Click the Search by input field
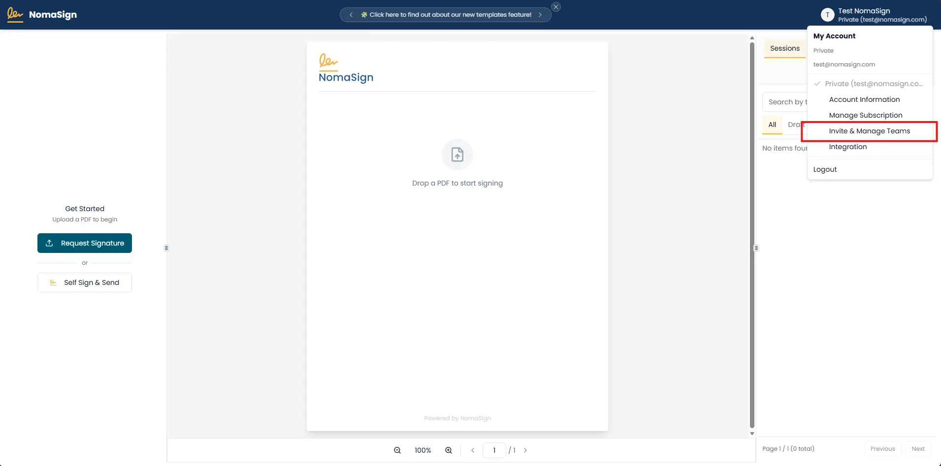The image size is (941, 466). (x=785, y=102)
